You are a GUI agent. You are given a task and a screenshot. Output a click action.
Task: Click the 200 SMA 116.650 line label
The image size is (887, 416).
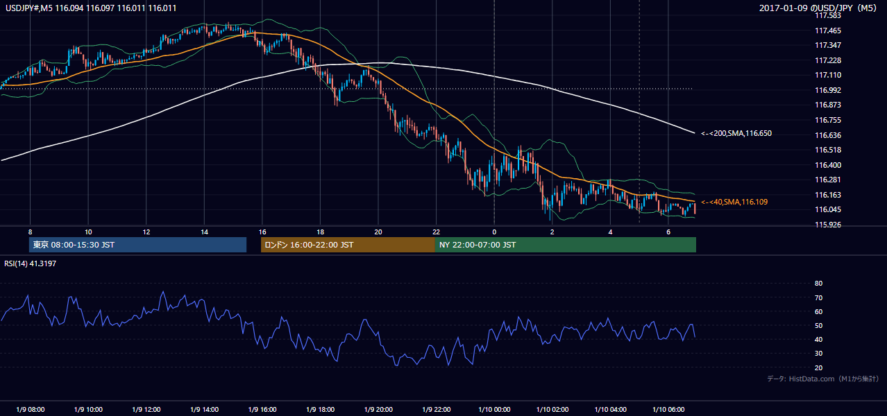click(736, 133)
